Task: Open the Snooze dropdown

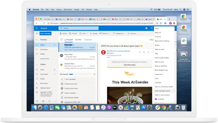Action: click(x=133, y=34)
